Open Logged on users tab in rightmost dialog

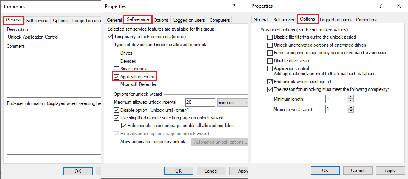pos(336,20)
